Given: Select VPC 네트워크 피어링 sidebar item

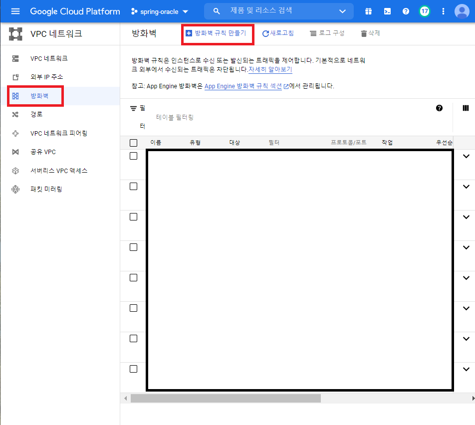Looking at the screenshot, I should pos(60,133).
